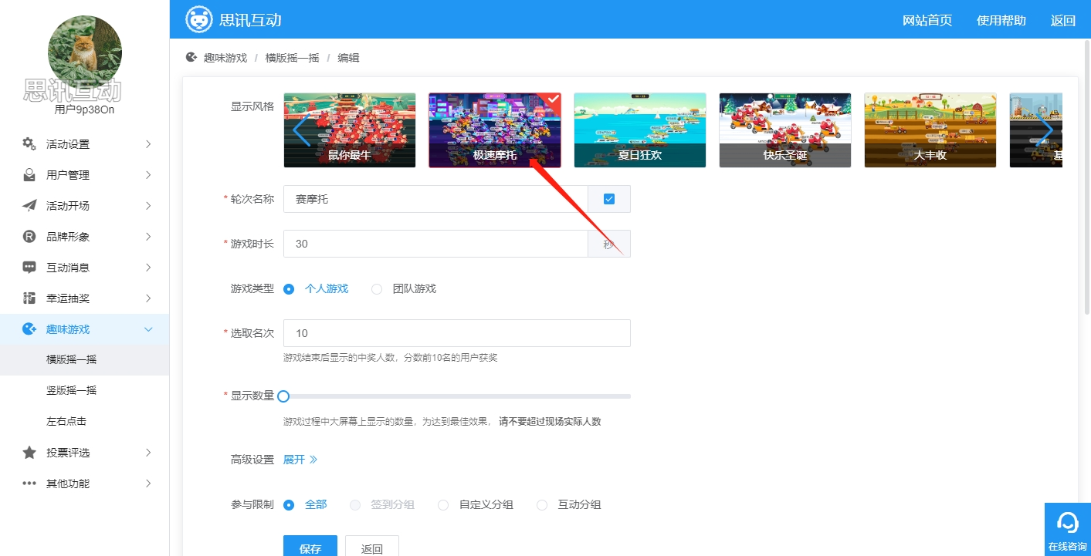The height and width of the screenshot is (556, 1091).
Task: Expand the 活动开场 menu chevron
Action: point(148,206)
